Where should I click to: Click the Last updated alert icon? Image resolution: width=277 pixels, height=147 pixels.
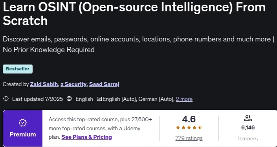[x=6, y=99]
